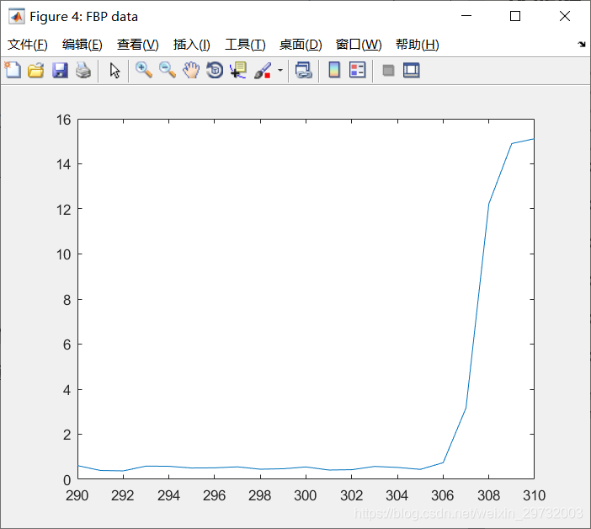The height and width of the screenshot is (529, 591).
Task: Choose the Brush/Select Data tool
Action: coord(263,70)
